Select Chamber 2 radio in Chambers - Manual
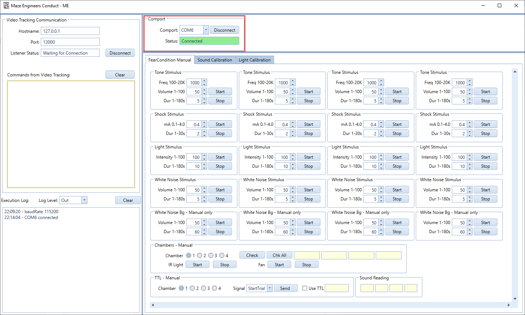525x315 pixels. 200,255
